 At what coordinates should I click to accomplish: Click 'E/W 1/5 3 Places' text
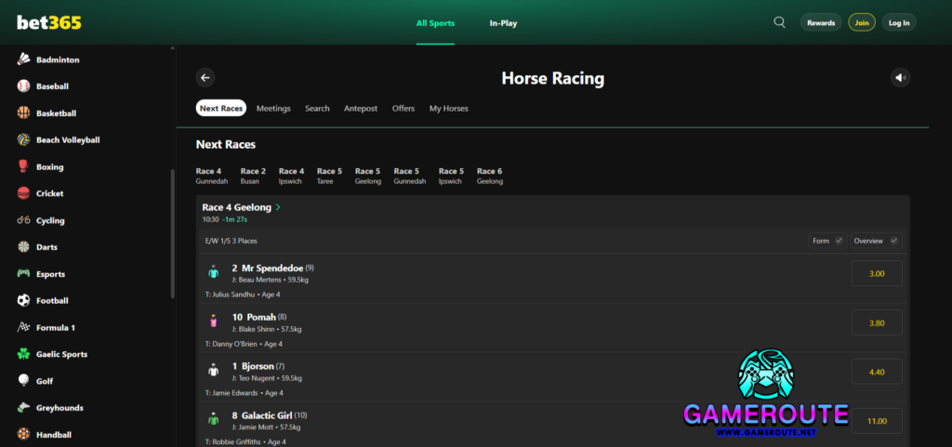click(x=231, y=241)
